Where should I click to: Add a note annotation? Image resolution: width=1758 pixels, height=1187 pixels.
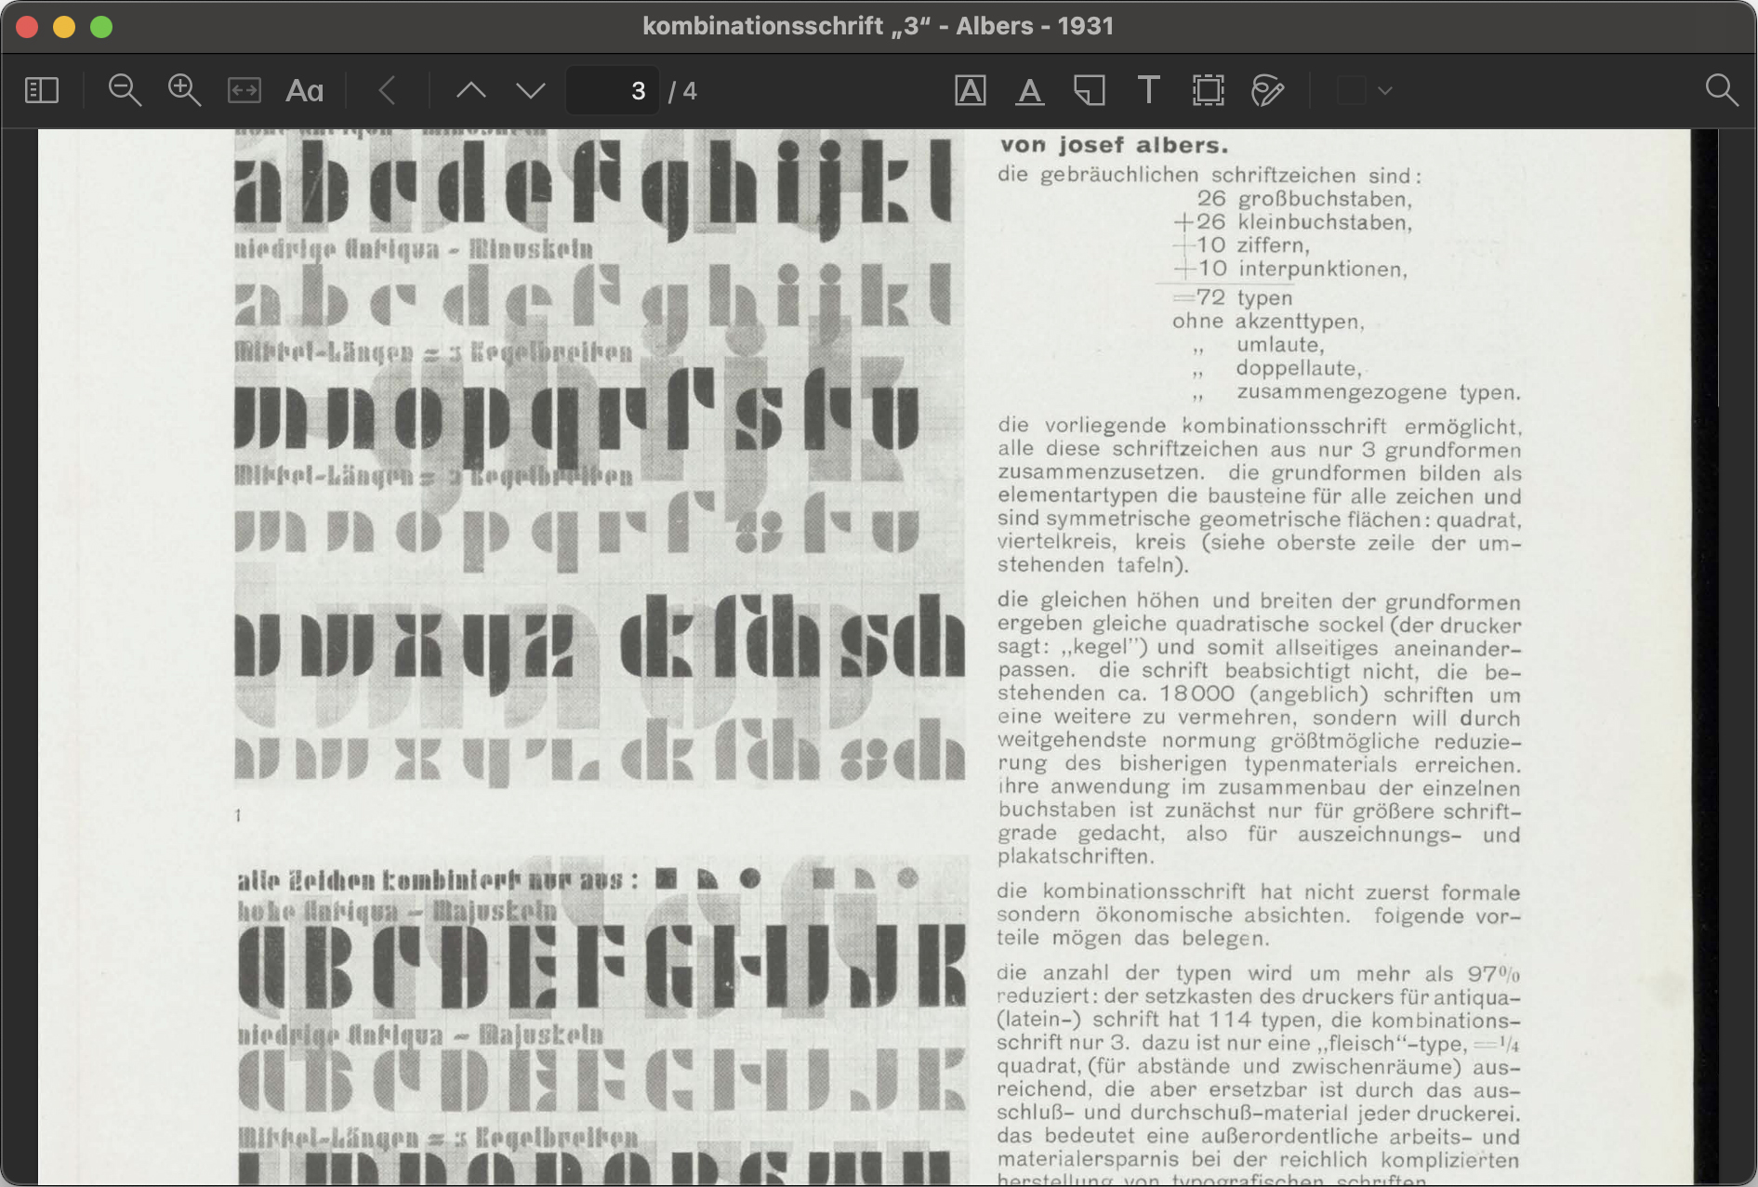click(x=1090, y=91)
